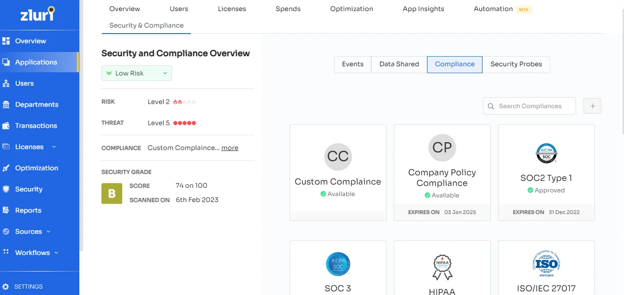This screenshot has width=624, height=295.
Task: Go to the App Insights tab
Action: (x=423, y=9)
